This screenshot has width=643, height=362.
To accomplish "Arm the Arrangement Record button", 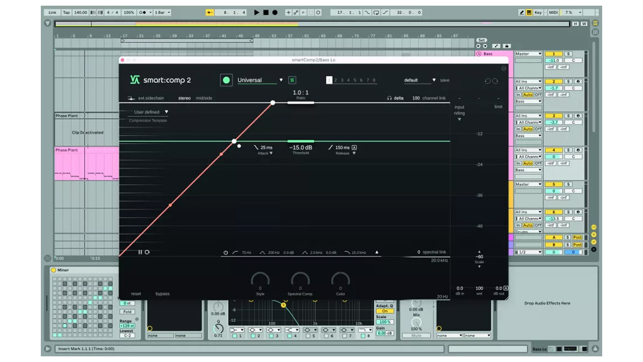I will 275,13.
